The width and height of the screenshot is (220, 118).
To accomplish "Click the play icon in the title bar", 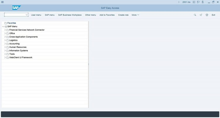I will 194,2.
